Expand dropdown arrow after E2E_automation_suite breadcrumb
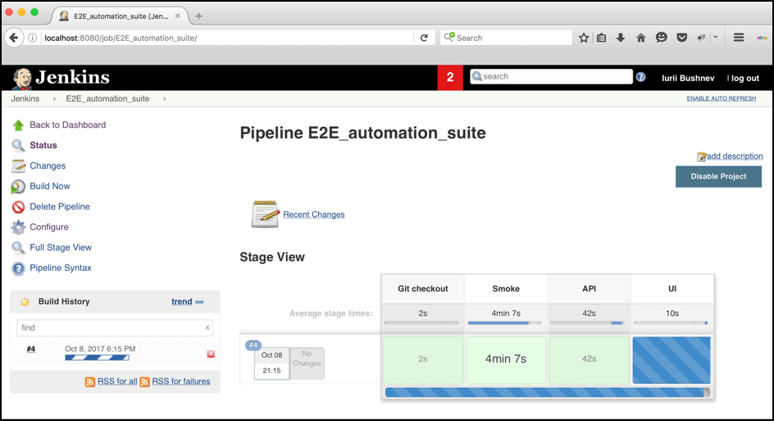This screenshot has height=421, width=774. coord(164,99)
